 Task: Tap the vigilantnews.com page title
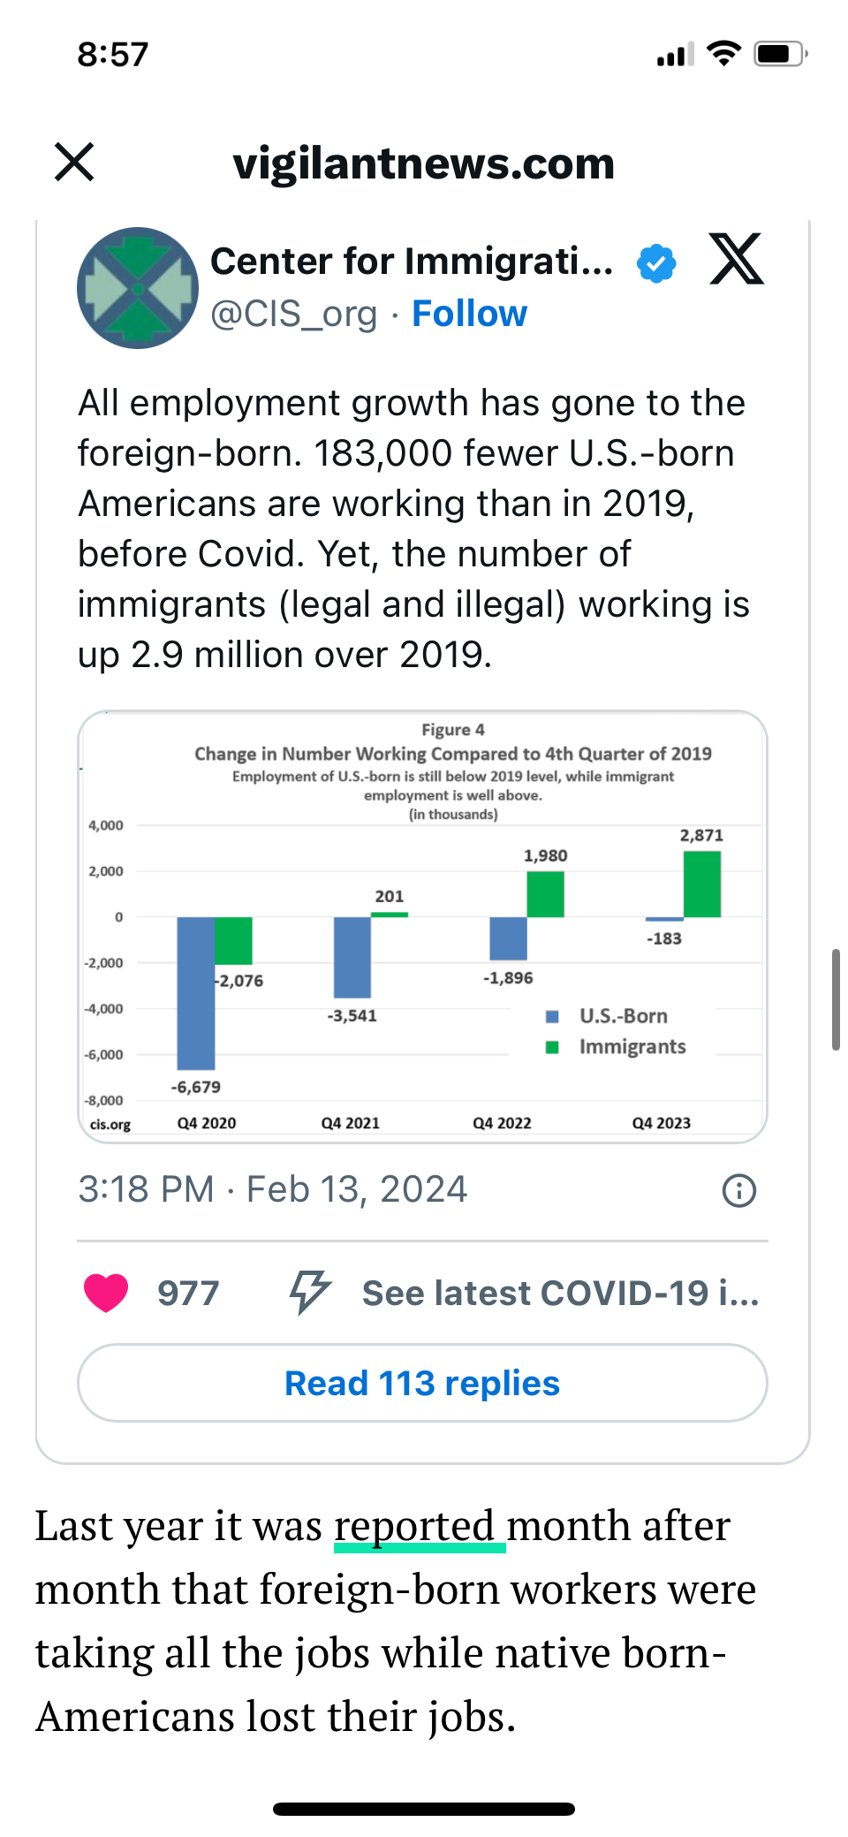(424, 163)
